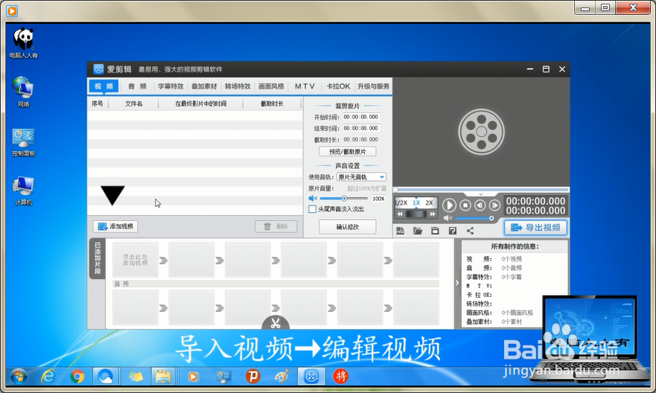The width and height of the screenshot is (656, 393).
Task: Open the 字幕特效 tab
Action: point(171,86)
